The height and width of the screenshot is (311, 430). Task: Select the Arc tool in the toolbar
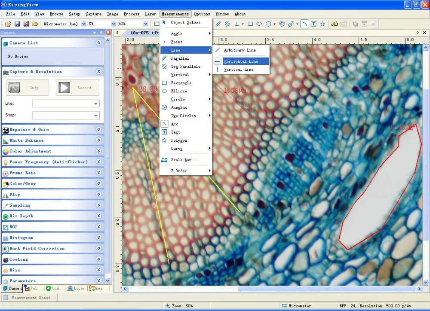(x=304, y=24)
